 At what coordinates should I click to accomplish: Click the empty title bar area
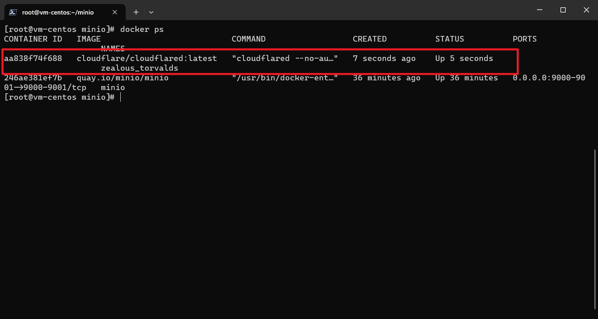tap(339, 10)
